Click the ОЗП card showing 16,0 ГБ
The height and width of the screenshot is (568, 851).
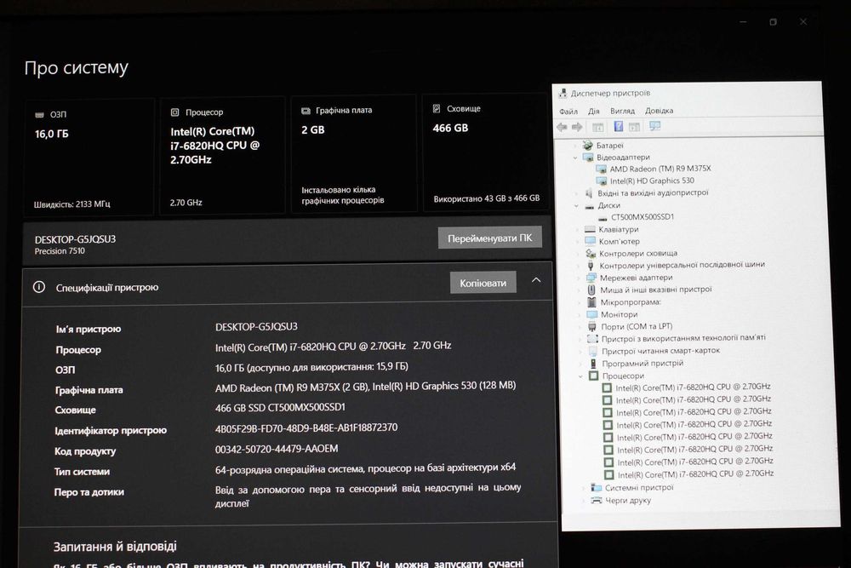coord(89,157)
